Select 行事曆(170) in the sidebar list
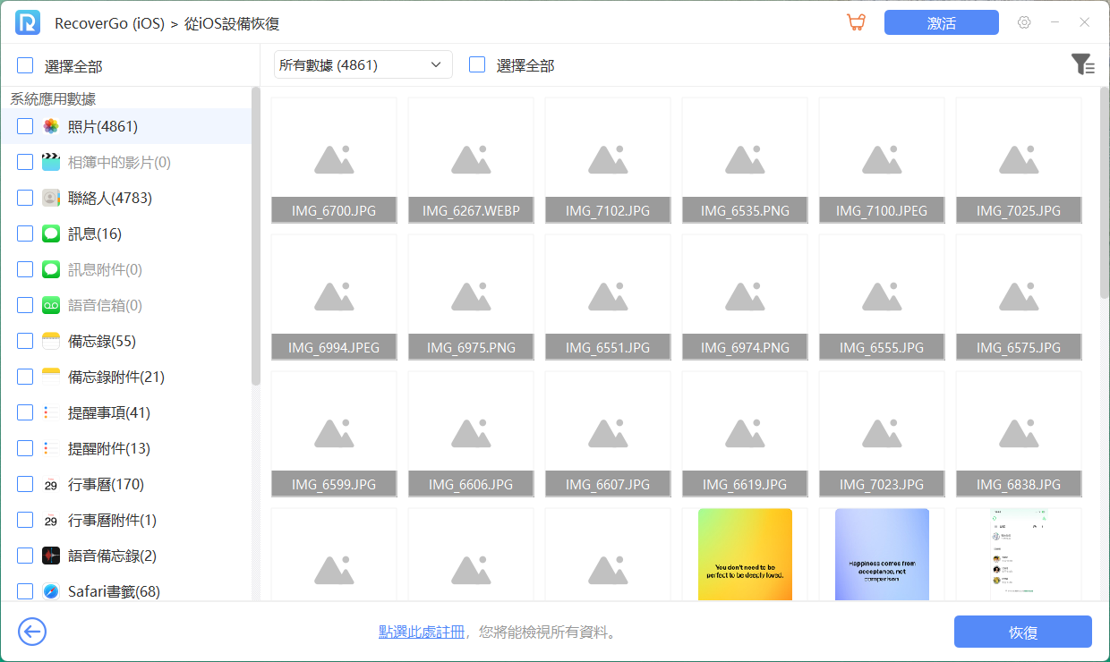This screenshot has width=1110, height=662. [x=106, y=485]
